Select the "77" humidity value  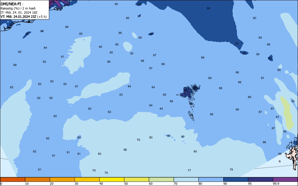(x=189, y=171)
